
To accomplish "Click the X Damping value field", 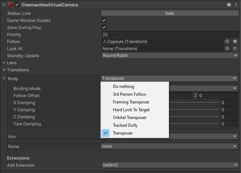I will 229,103.
